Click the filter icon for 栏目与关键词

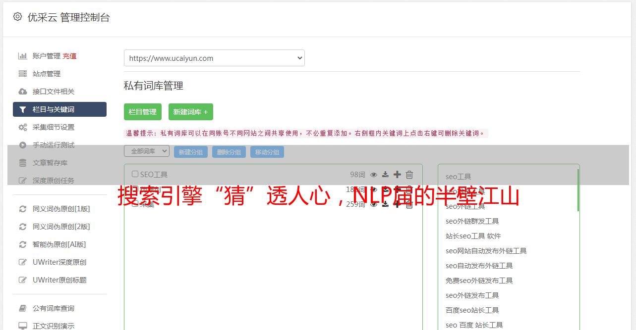point(22,109)
